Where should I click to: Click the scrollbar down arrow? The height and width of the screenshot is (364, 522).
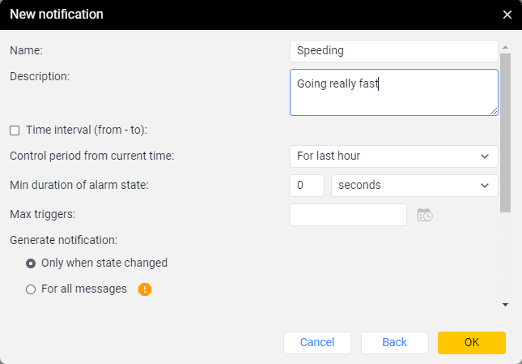tap(505, 305)
